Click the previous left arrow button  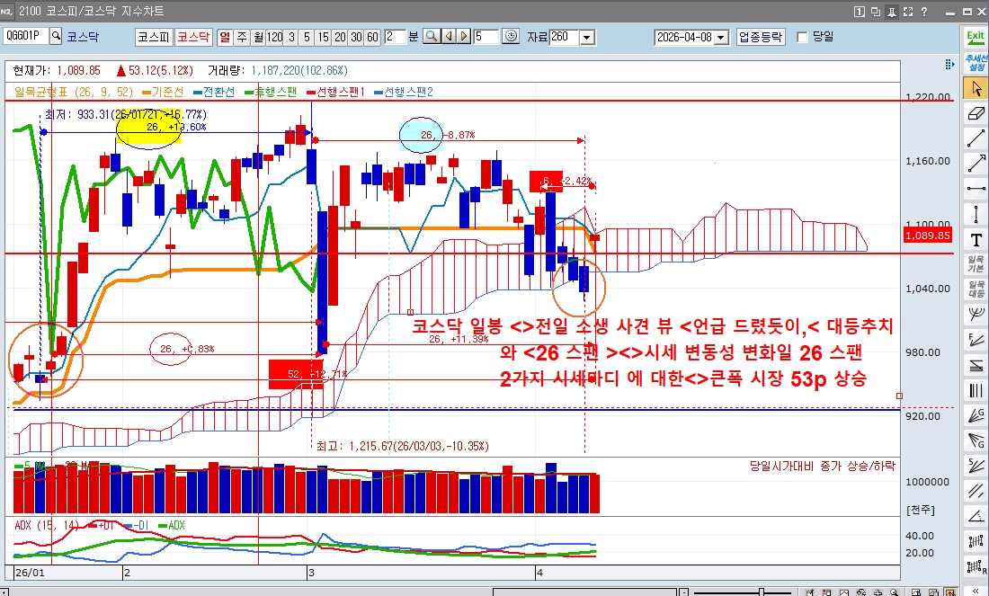click(x=449, y=37)
